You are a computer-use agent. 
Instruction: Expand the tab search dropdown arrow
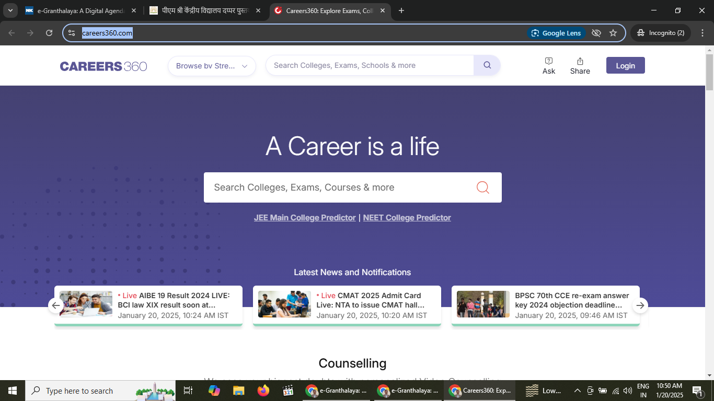pos(10,10)
